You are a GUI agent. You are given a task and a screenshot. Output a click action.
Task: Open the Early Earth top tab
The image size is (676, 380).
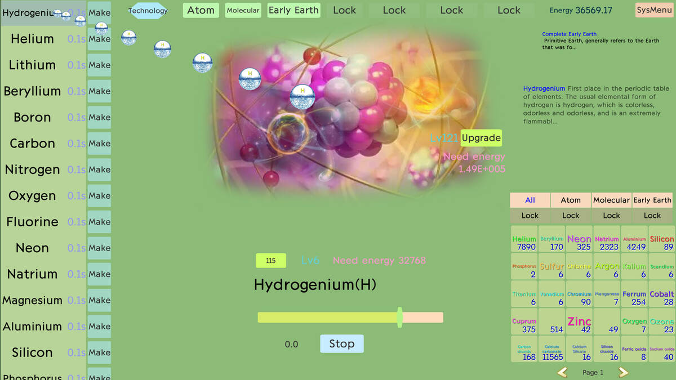click(x=293, y=10)
